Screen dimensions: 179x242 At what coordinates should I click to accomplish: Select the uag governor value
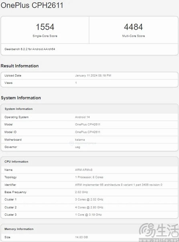coord(77,147)
